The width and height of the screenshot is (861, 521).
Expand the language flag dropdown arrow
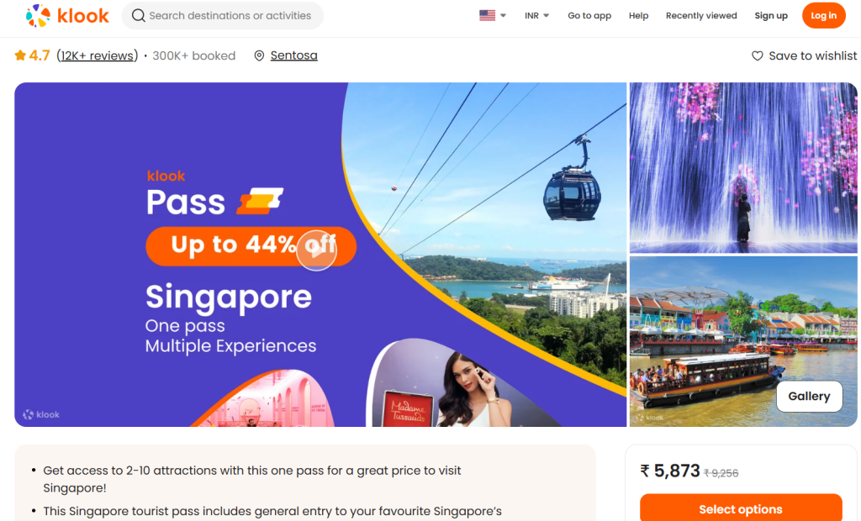tap(503, 15)
